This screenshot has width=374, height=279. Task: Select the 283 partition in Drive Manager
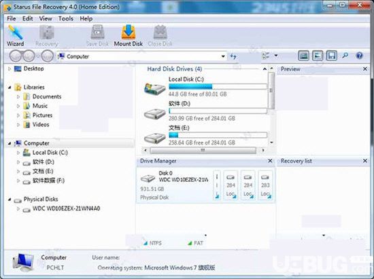[265, 185]
